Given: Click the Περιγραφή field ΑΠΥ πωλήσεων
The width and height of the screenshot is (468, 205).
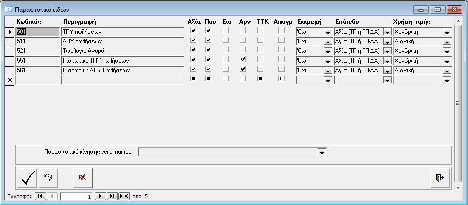Looking at the screenshot, I should (x=122, y=41).
